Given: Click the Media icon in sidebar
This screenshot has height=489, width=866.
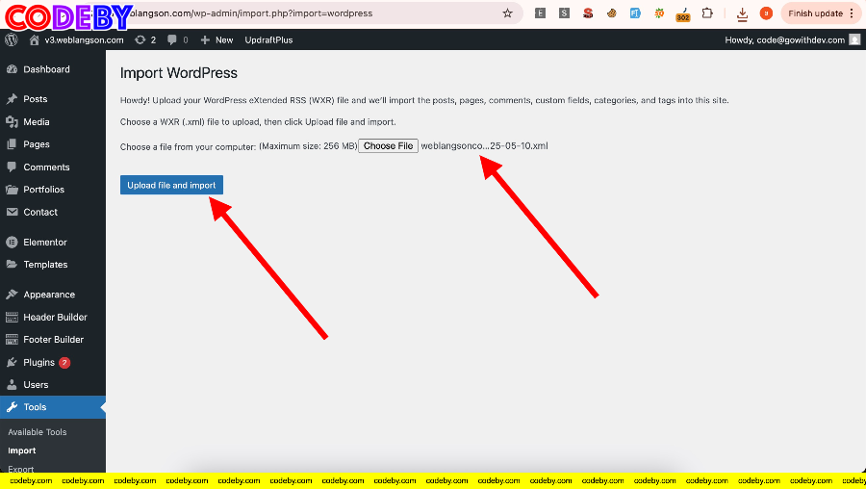Looking at the screenshot, I should pos(12,121).
